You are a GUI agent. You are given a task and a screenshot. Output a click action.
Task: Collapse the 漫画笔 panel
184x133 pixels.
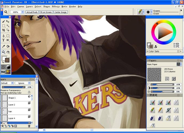click(148, 95)
